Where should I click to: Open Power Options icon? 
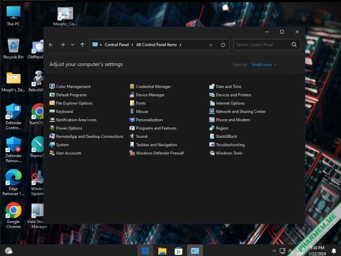[52, 128]
